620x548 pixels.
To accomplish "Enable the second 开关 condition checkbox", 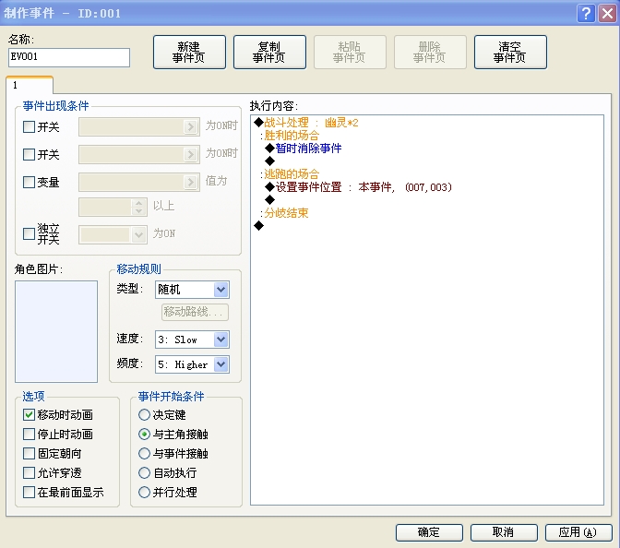I will 29,154.
